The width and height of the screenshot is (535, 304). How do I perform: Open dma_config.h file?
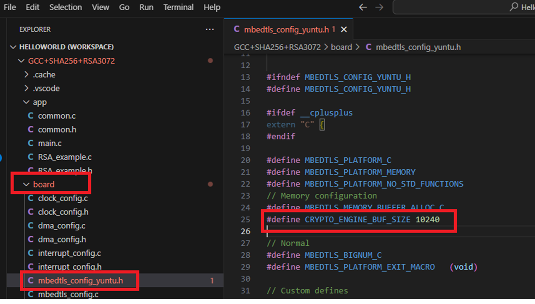pos(62,239)
